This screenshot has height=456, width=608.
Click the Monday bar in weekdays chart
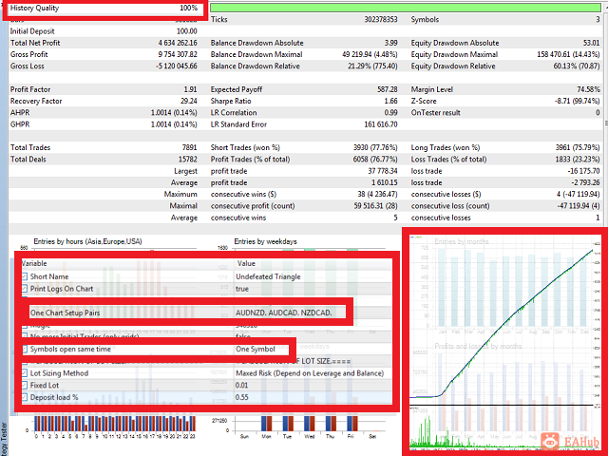266,423
